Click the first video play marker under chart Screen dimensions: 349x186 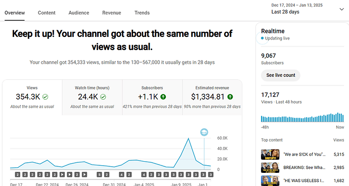click(x=62, y=175)
